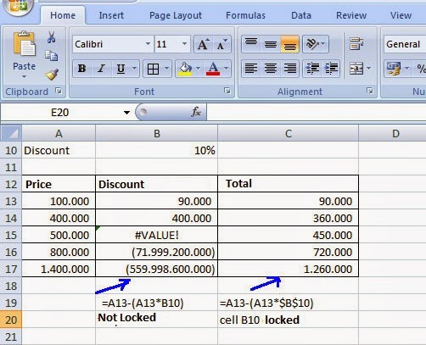Select column D header
Image resolution: width=426 pixels, height=345 pixels.
pyautogui.click(x=393, y=133)
